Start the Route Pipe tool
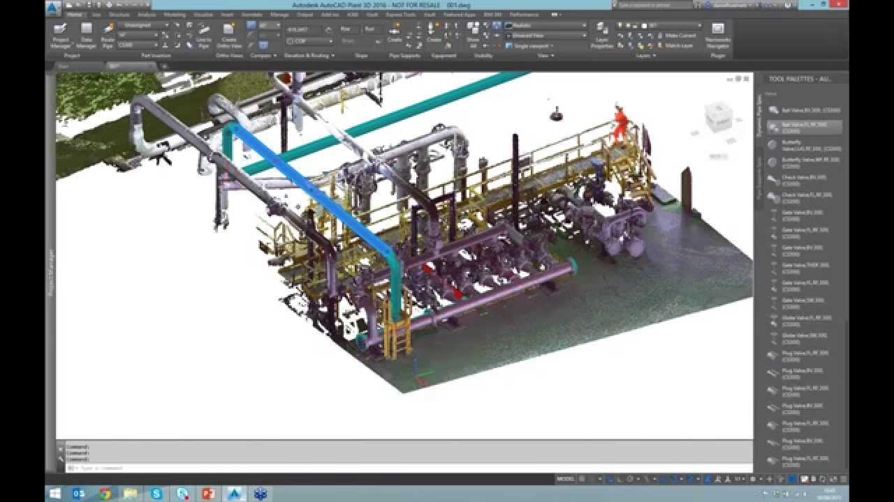The image size is (894, 502). coord(108,35)
